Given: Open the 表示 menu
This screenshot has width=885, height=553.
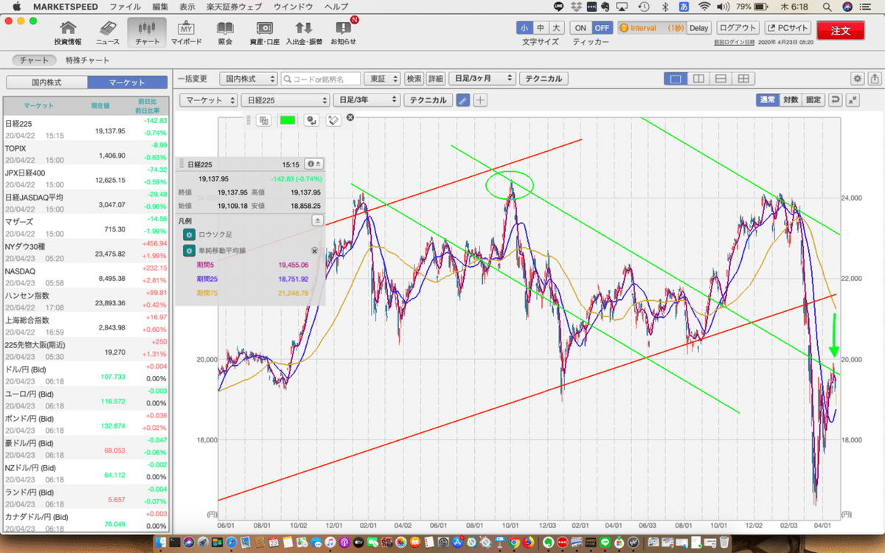Looking at the screenshot, I should (187, 6).
